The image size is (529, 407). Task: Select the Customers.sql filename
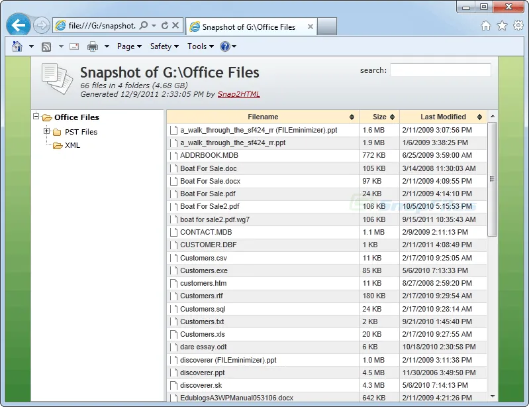pyautogui.click(x=203, y=309)
